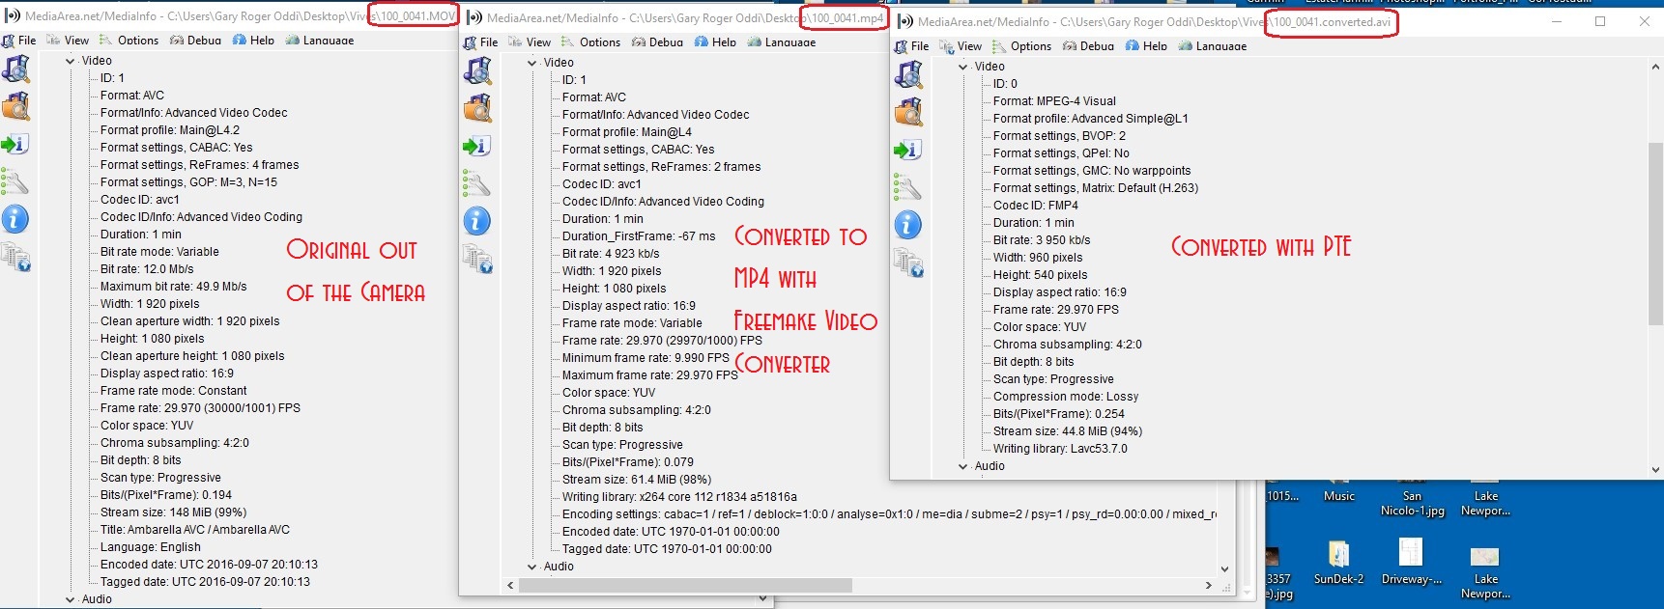Click About info icon in 100_0041.mp4 window
Image resolution: width=1664 pixels, height=609 pixels.
coord(477,221)
